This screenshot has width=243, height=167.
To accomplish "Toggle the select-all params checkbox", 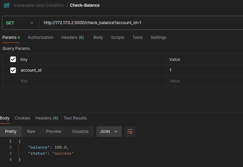I will click(x=13, y=59).
